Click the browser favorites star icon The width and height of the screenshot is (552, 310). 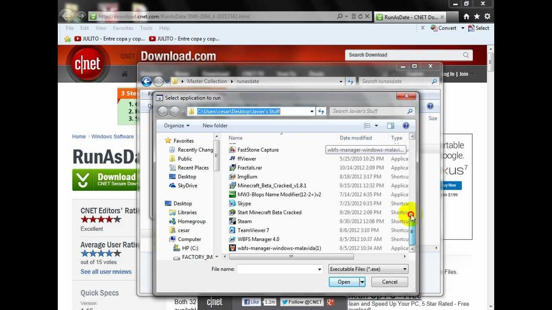tap(477, 16)
